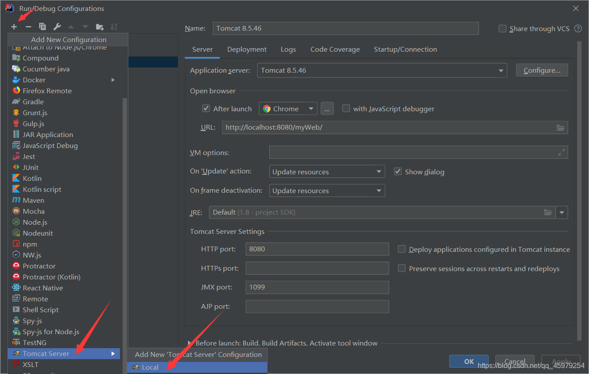Click the HTTPs port field
The image size is (589, 374).
pos(317,268)
